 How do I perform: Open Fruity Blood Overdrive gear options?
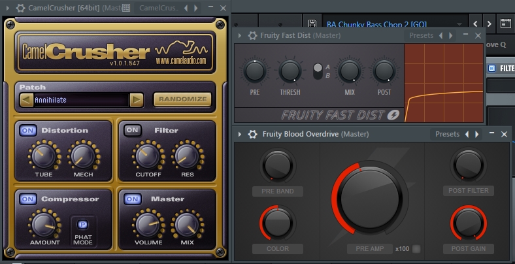coord(252,134)
